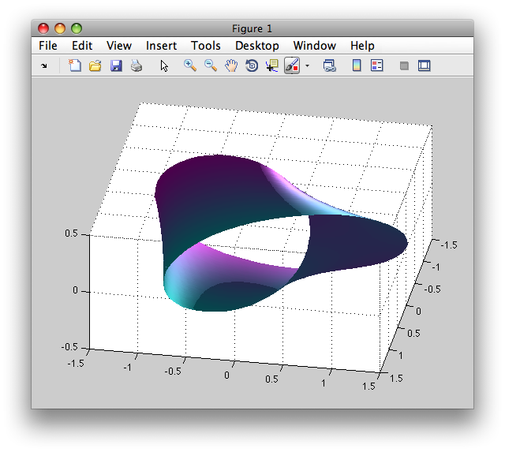Print the figure
Image resolution: width=505 pixels, height=452 pixels.
(x=137, y=65)
